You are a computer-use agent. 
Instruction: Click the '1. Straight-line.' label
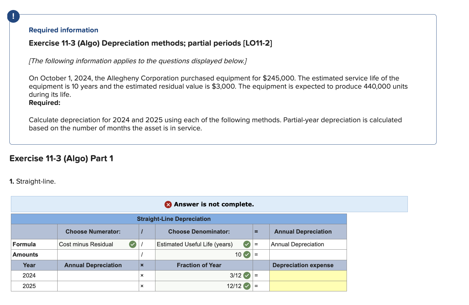coord(32,182)
